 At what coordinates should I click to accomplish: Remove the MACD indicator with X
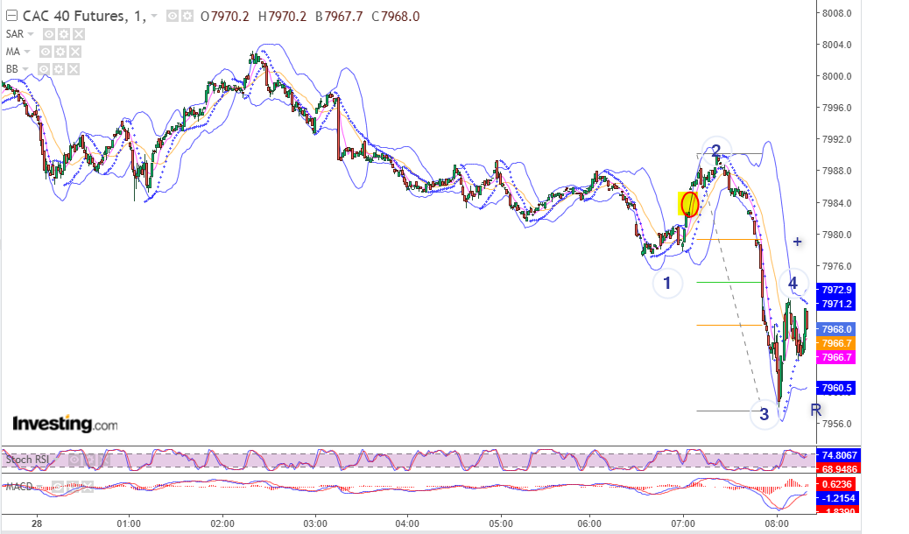87,487
